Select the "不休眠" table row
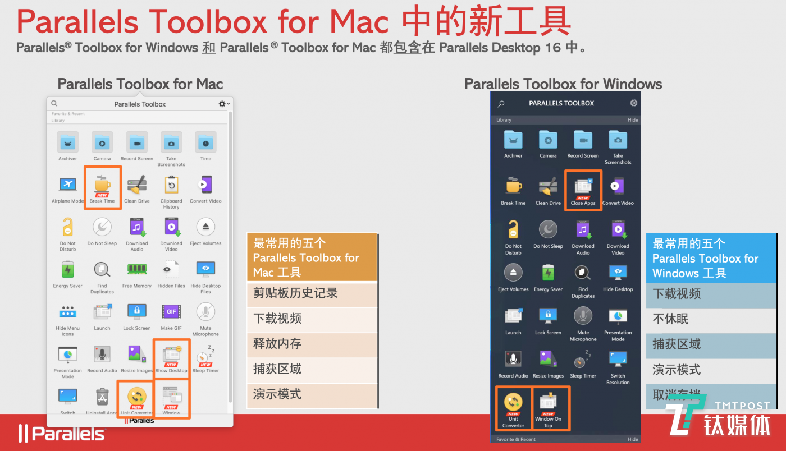Viewport: 786px width, 451px height. pyautogui.click(x=711, y=319)
